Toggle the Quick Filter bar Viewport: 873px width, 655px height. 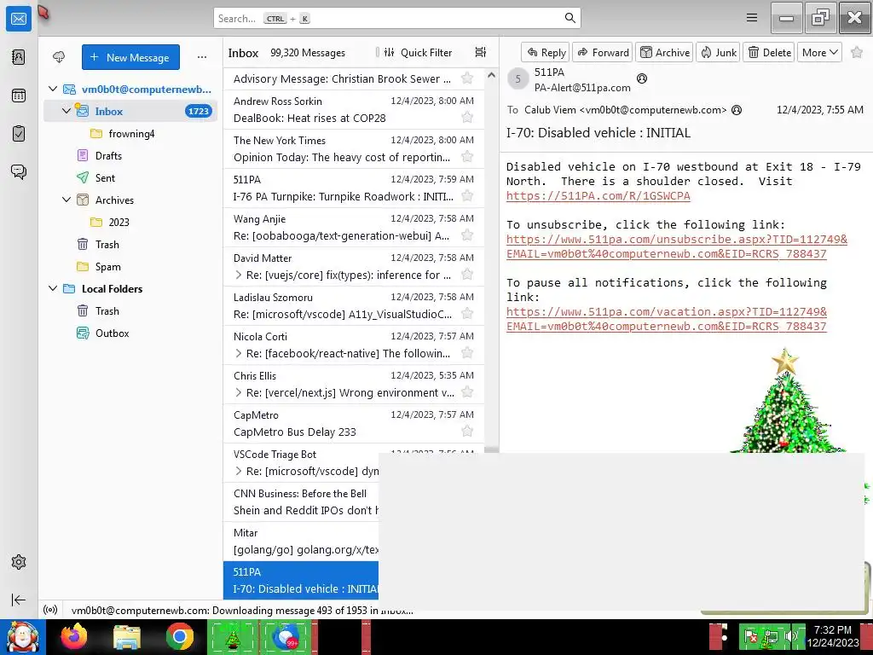pos(418,52)
